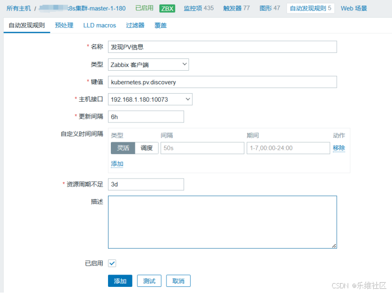Screen dimensions: 392x293
Task: Toggle the 已启用 checkbox
Action: [112, 263]
